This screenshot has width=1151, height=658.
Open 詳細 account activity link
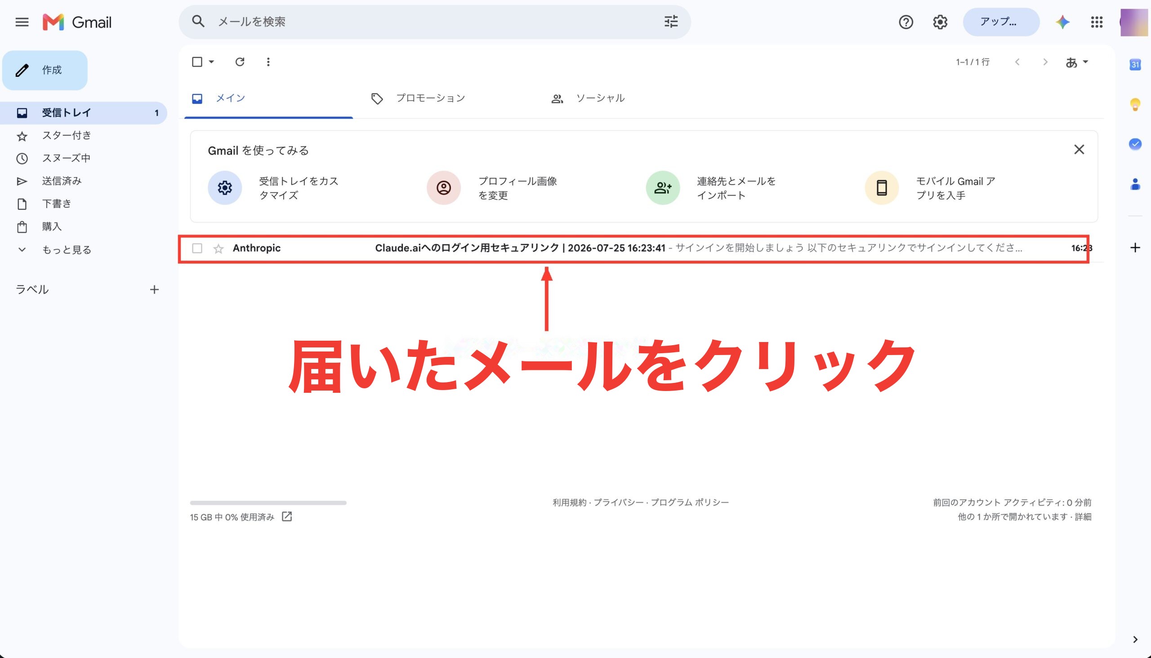[x=1083, y=516]
